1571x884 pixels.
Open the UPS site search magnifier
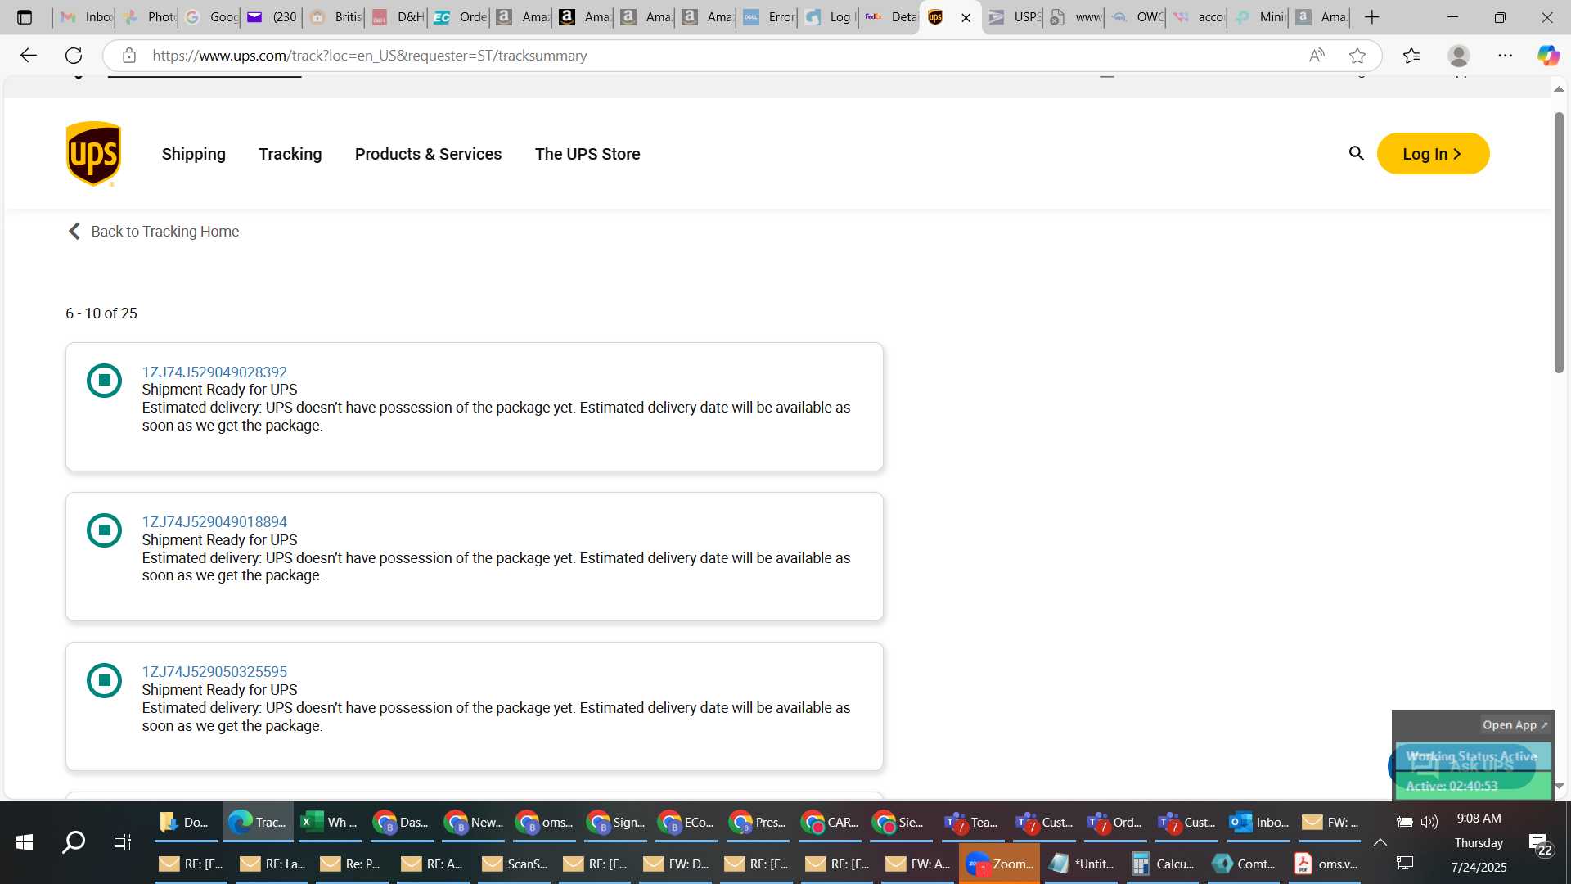[x=1356, y=153]
